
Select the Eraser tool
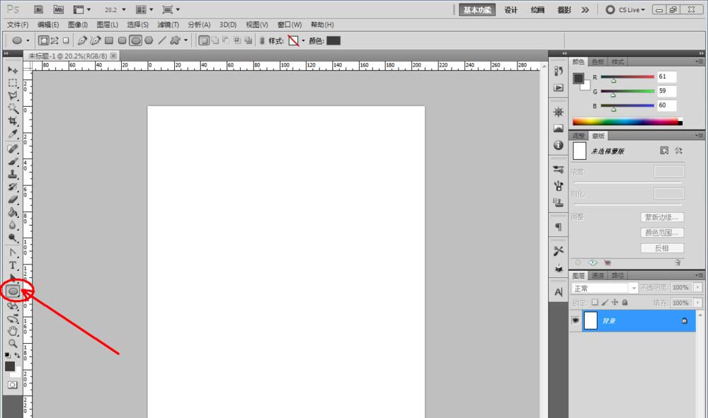click(x=13, y=199)
